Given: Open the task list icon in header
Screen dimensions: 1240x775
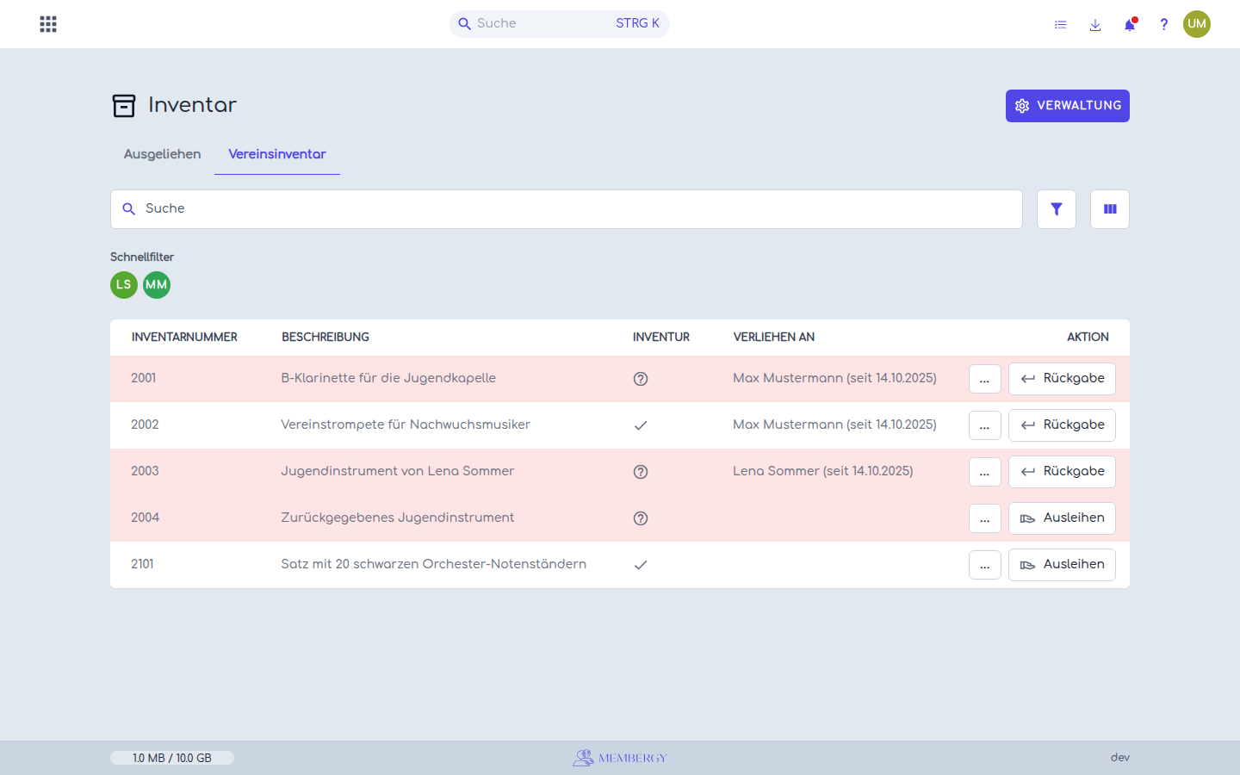Looking at the screenshot, I should click(1061, 24).
